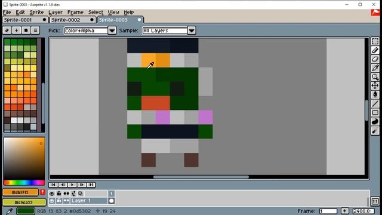The width and height of the screenshot is (382, 215).
Task: Click the frame 1 header in timeline
Action: [x=112, y=193]
